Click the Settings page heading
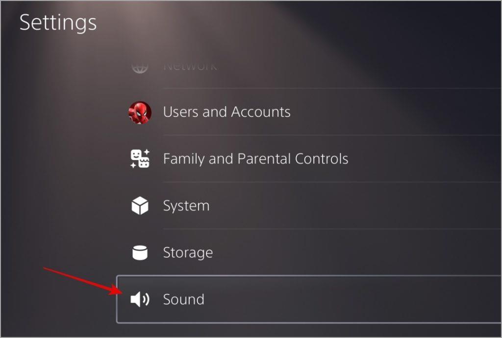Viewport: 502px width, 338px height. coord(58,23)
